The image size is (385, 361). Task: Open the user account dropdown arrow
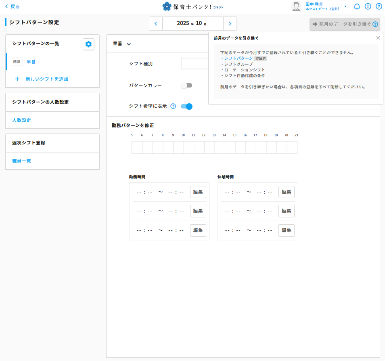point(345,6)
